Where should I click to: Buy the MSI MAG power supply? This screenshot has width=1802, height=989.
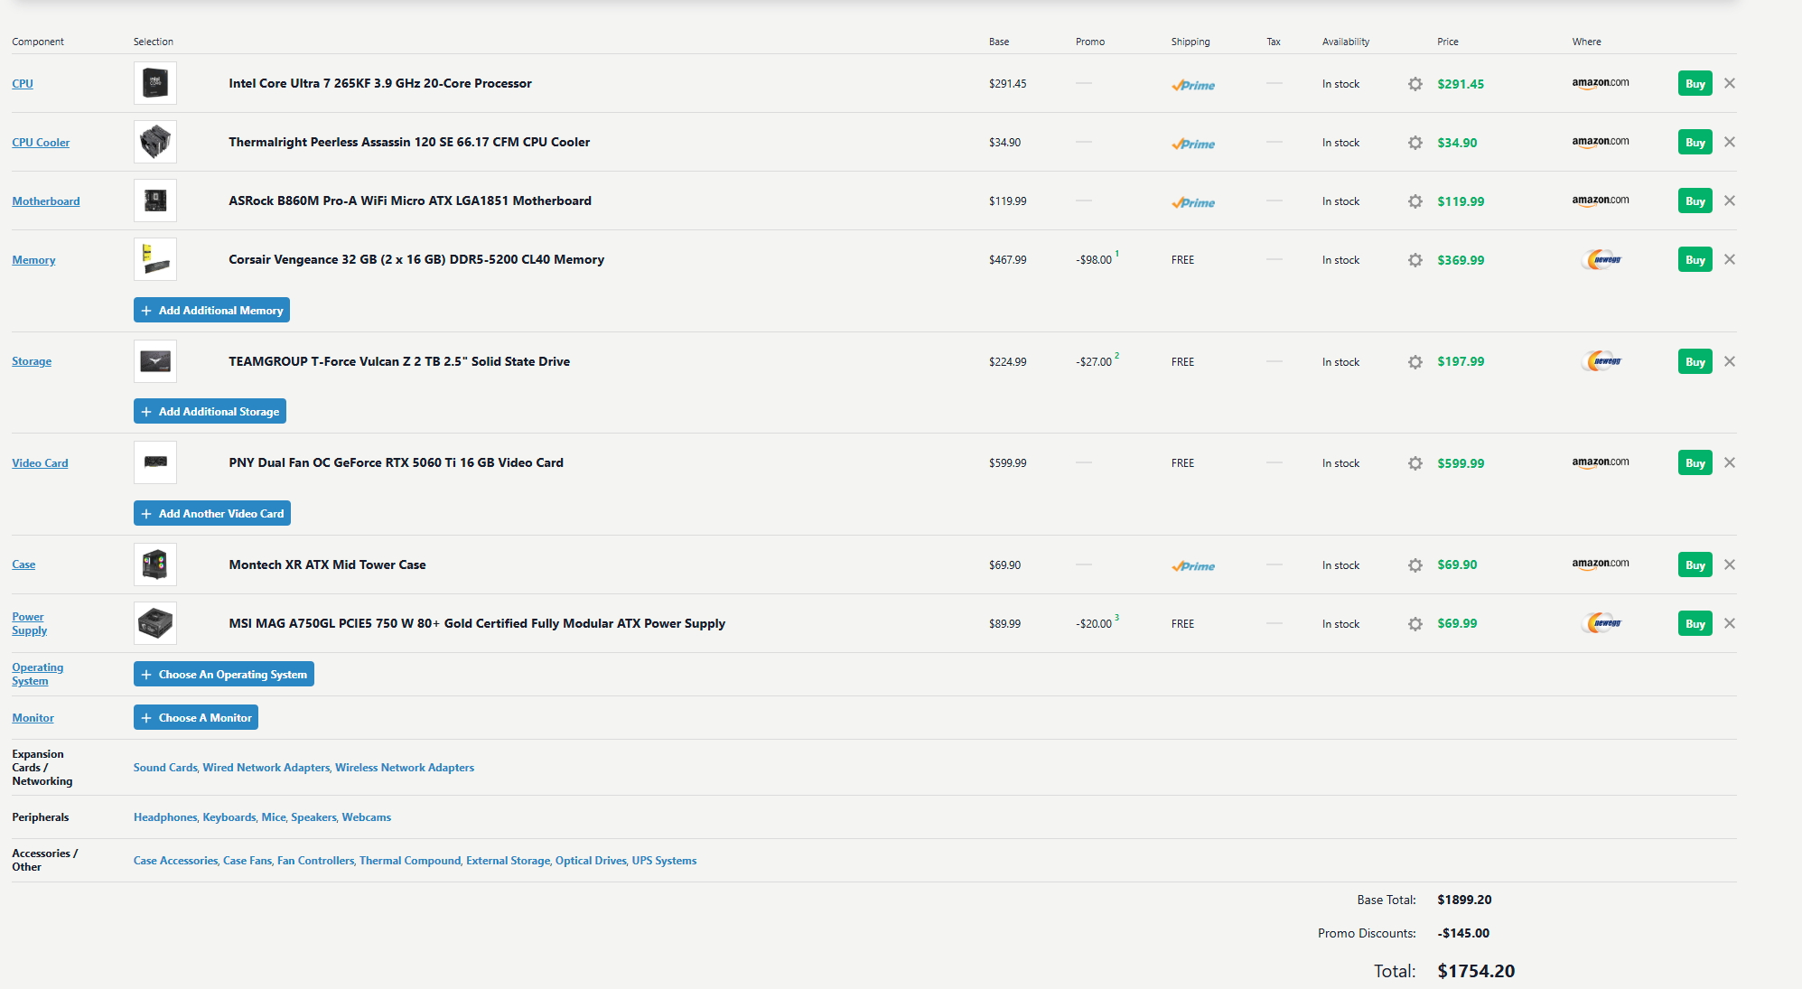(1695, 623)
